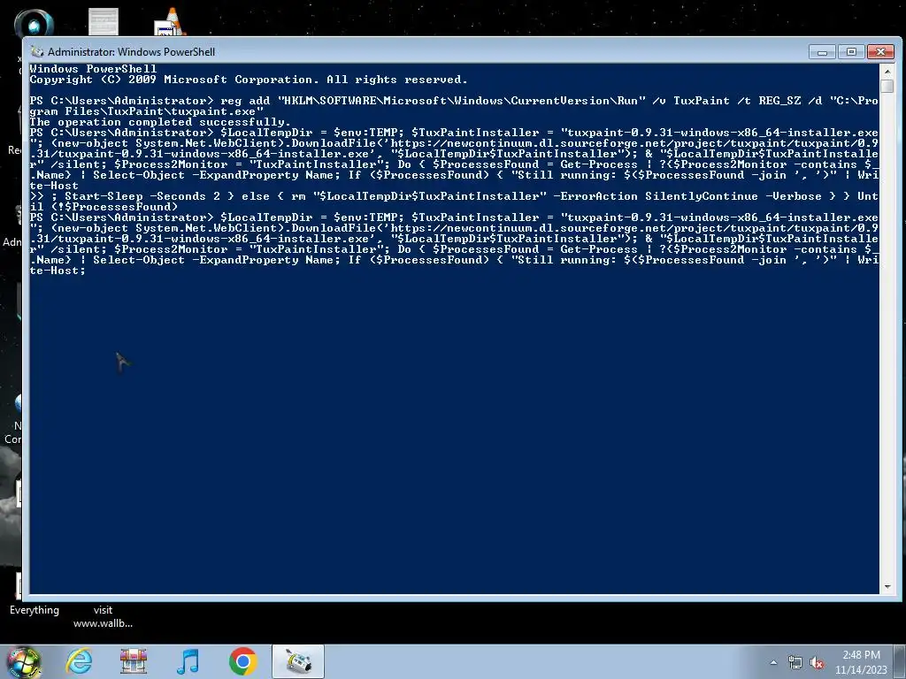The width and height of the screenshot is (906, 679).
Task: Click the PowerShell vertical scroll thumb
Action: coord(887,86)
